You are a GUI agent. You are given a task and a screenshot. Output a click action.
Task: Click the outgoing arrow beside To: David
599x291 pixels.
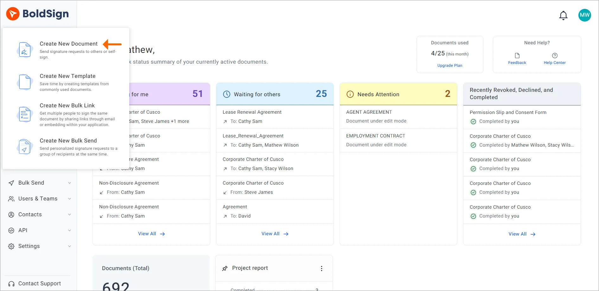point(225,216)
